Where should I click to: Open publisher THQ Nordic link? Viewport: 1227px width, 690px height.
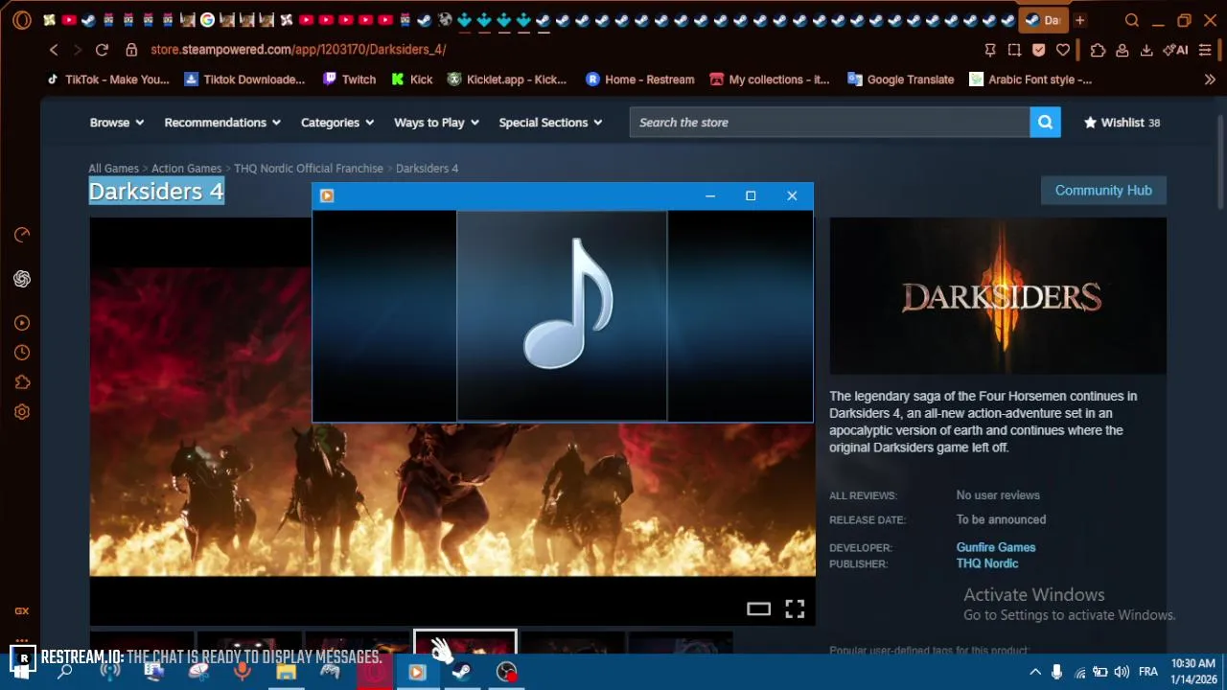[x=987, y=563]
